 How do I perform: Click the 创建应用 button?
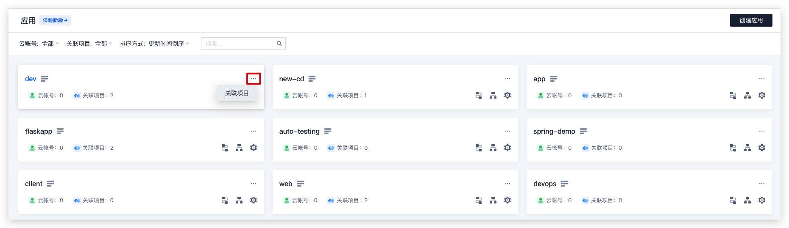[x=751, y=20]
